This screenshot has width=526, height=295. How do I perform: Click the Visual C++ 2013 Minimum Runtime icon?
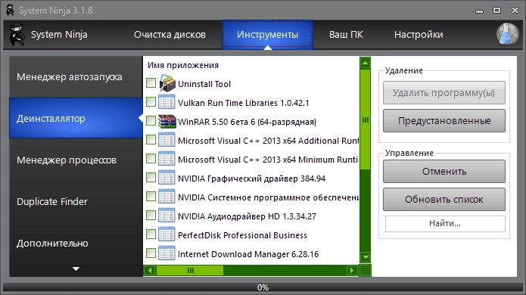167,160
